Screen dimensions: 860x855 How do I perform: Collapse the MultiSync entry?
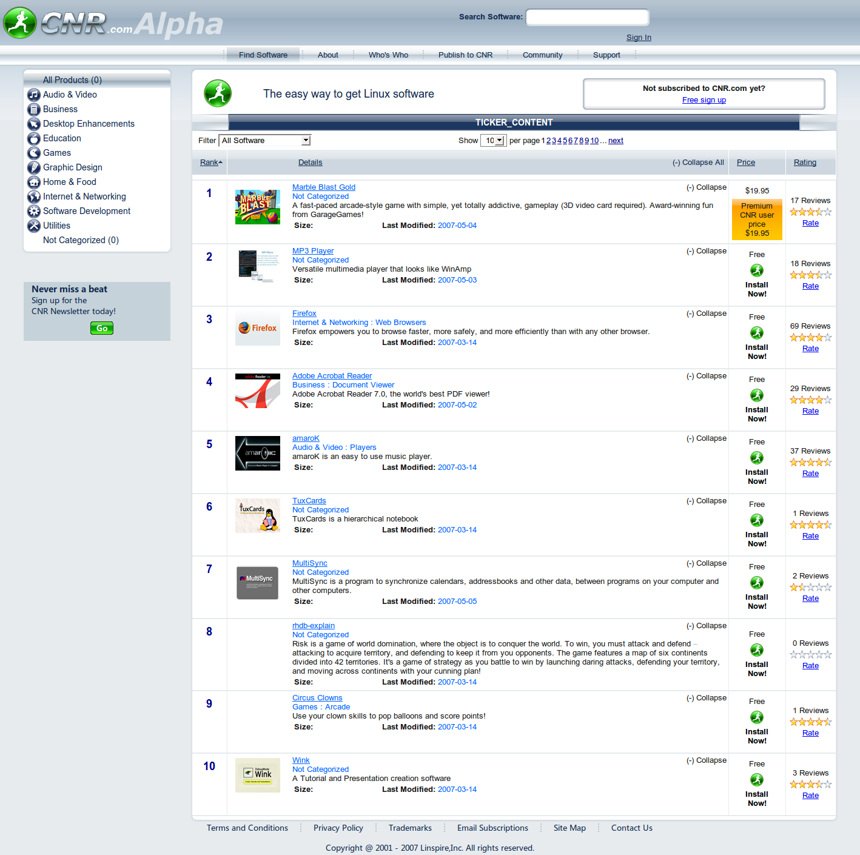click(x=707, y=563)
